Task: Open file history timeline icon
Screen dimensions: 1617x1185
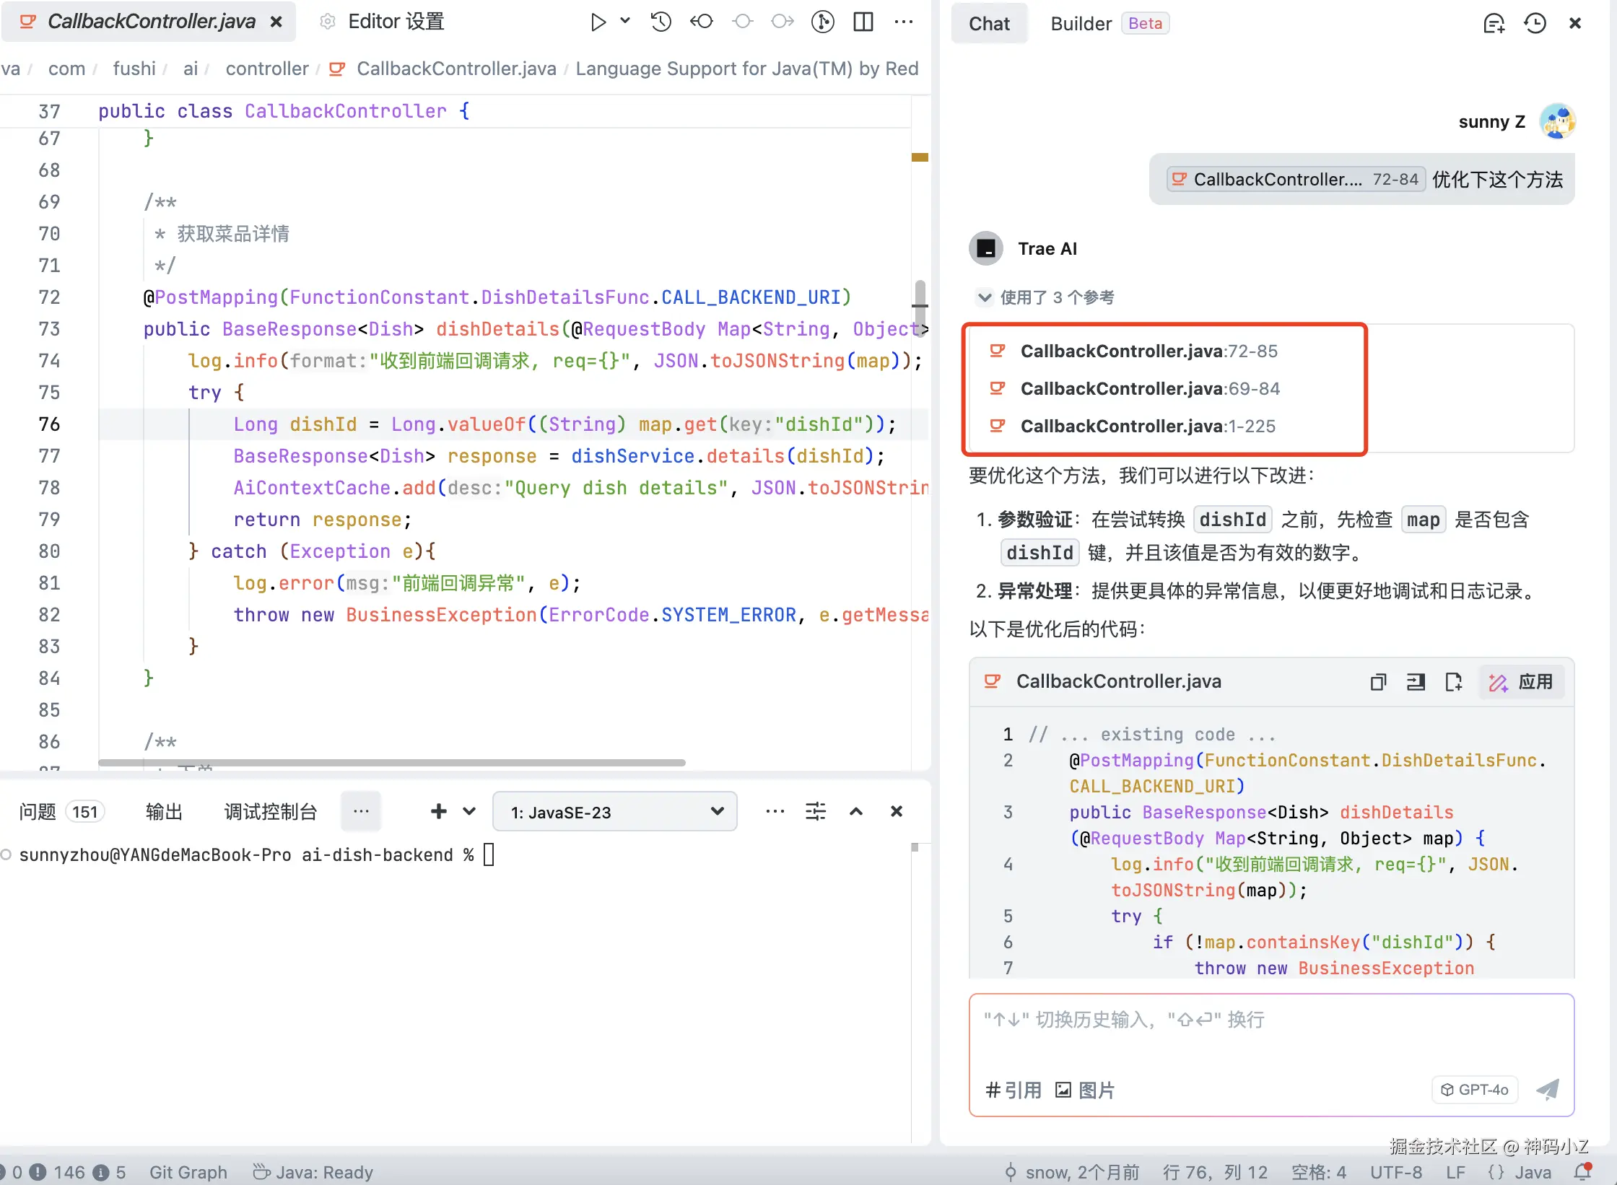Action: point(661,22)
